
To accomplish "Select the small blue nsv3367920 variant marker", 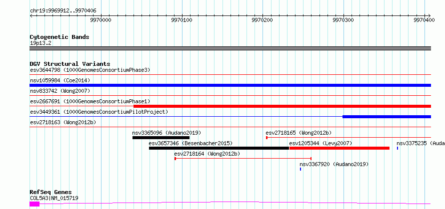I will (300, 169).
